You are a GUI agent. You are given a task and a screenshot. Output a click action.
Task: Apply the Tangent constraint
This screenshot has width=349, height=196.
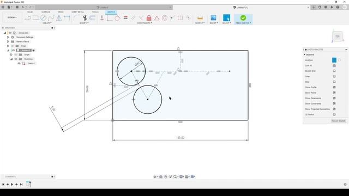(x=117, y=18)
